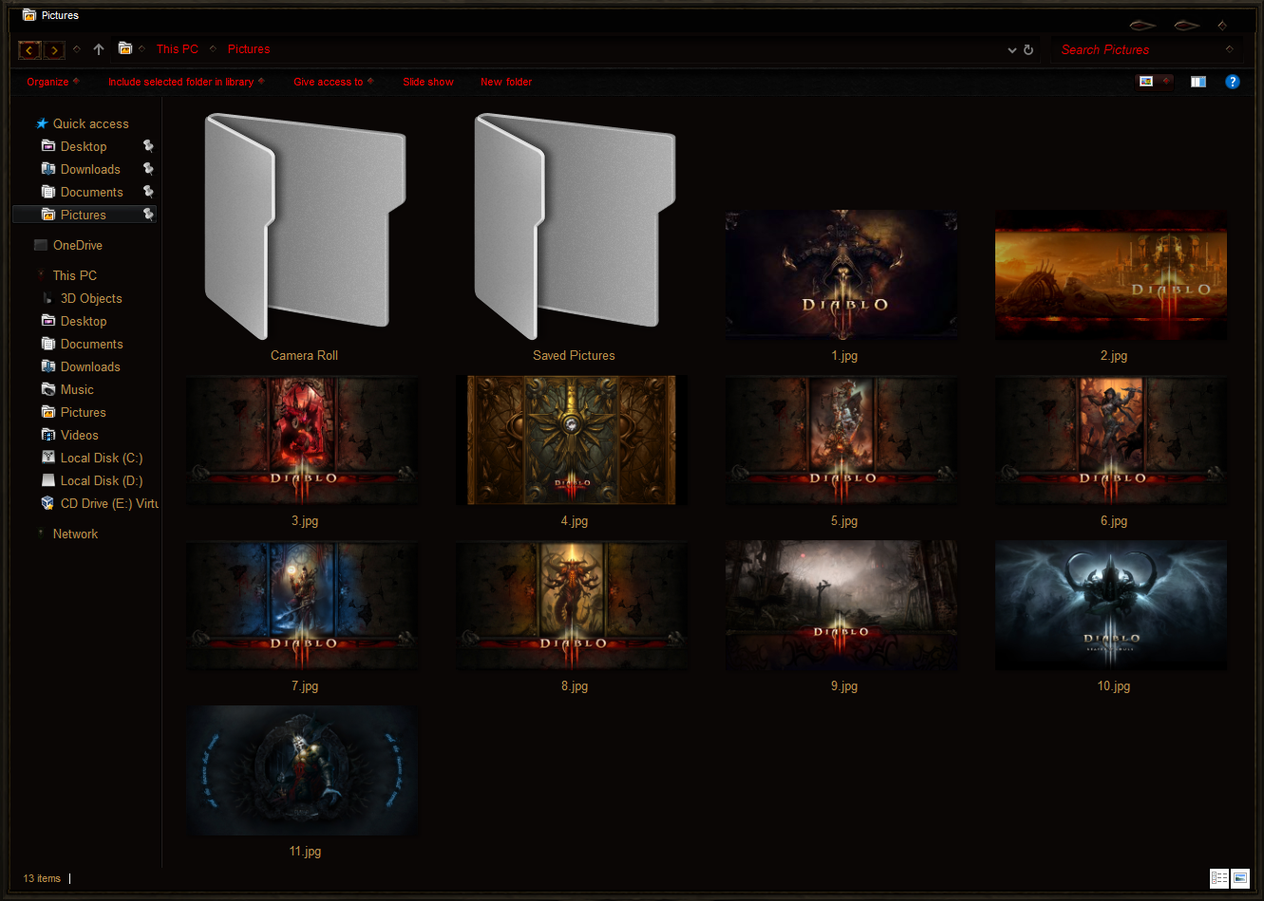Select the 5.jpg thumbnail

click(x=841, y=440)
